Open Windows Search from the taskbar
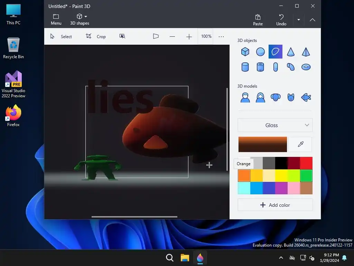This screenshot has width=354, height=266. click(169, 258)
